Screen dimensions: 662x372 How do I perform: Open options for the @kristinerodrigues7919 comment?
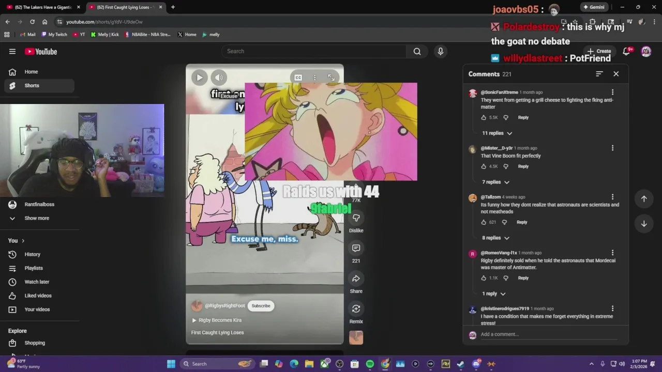tap(613, 309)
